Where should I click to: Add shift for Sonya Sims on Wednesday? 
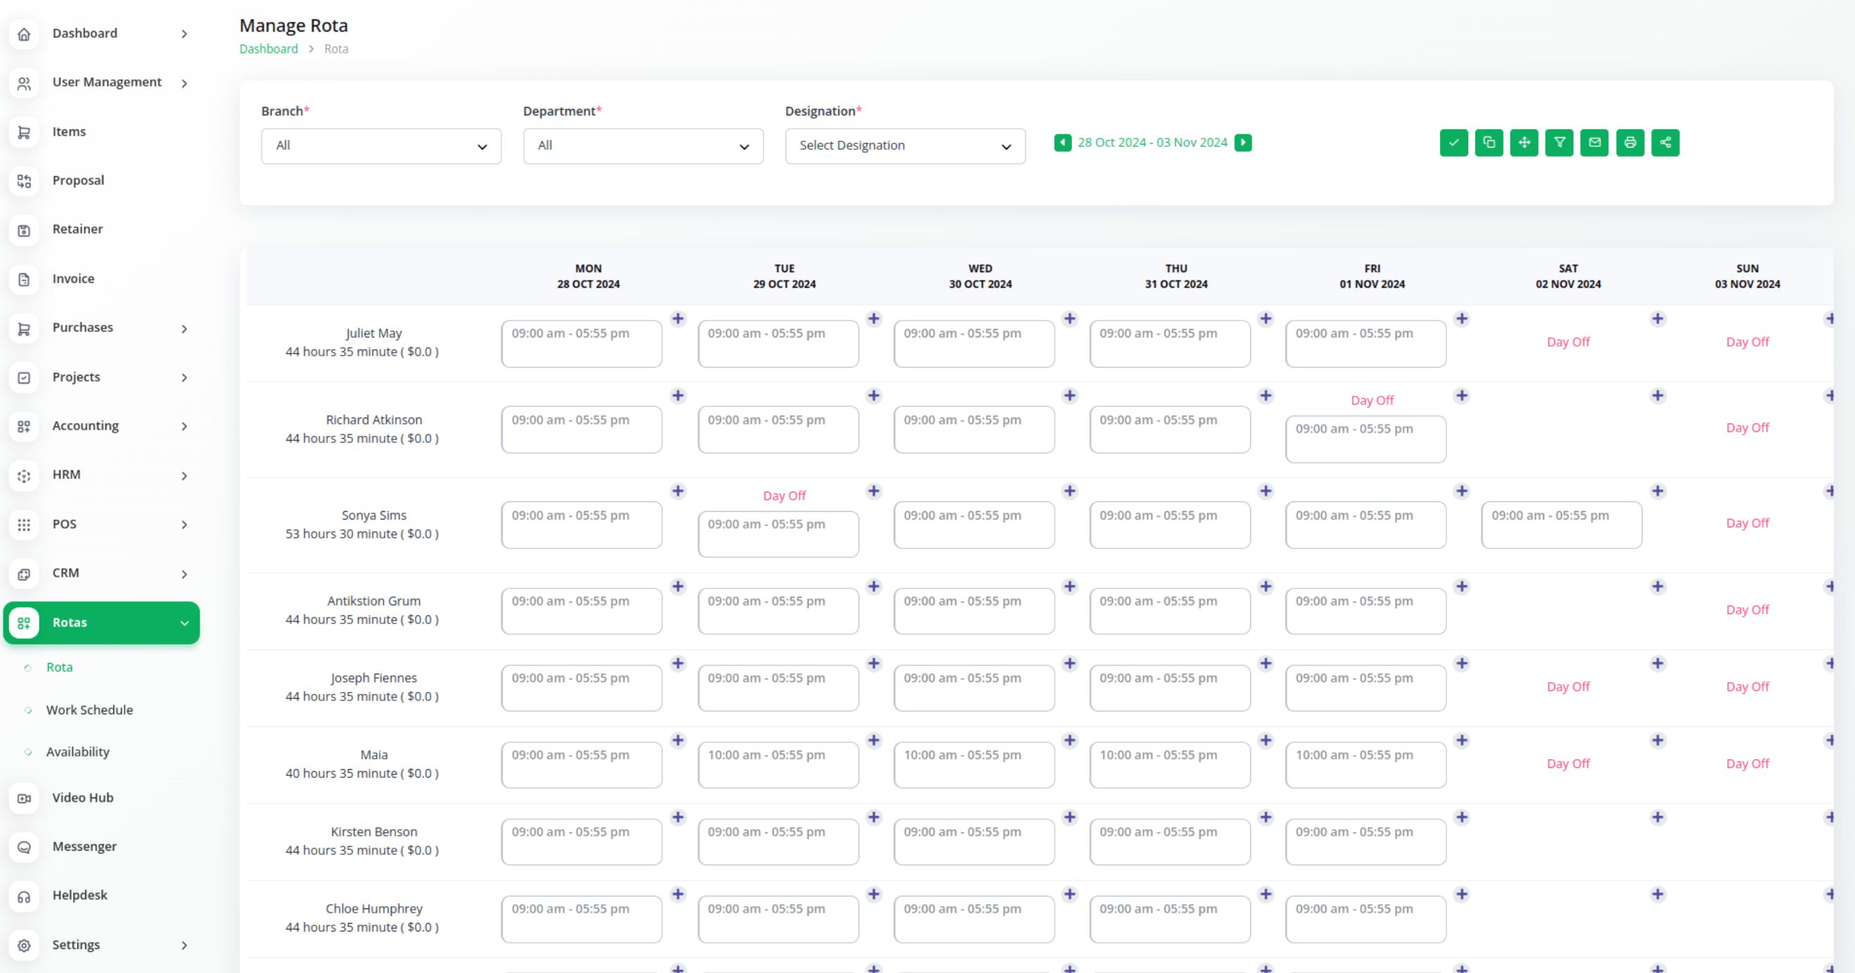pos(1070,491)
